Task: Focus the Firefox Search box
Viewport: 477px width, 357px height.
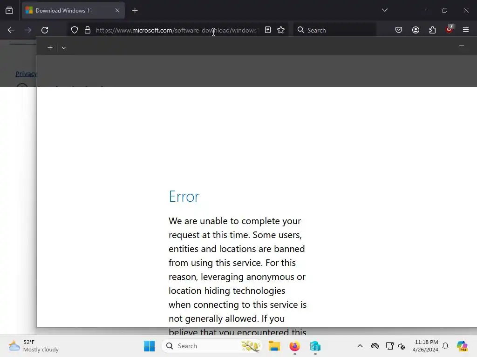Action: pyautogui.click(x=334, y=30)
